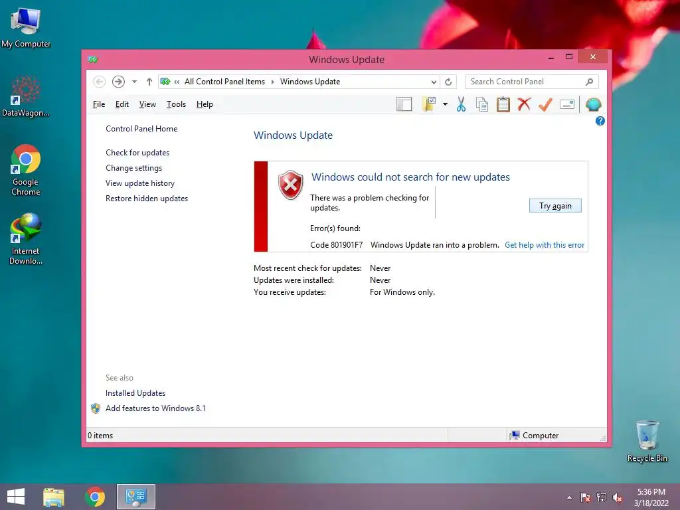Click Check for updates link
Screen dimensions: 680x510
[x=137, y=153]
